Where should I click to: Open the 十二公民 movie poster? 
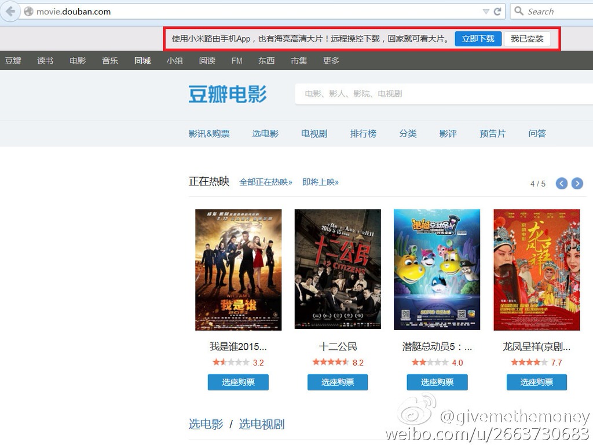coord(338,269)
